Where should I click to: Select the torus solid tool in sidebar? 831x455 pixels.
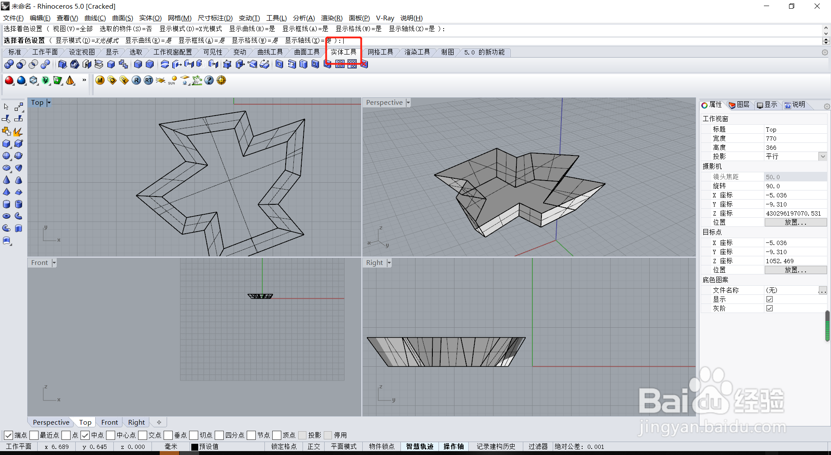(6, 216)
